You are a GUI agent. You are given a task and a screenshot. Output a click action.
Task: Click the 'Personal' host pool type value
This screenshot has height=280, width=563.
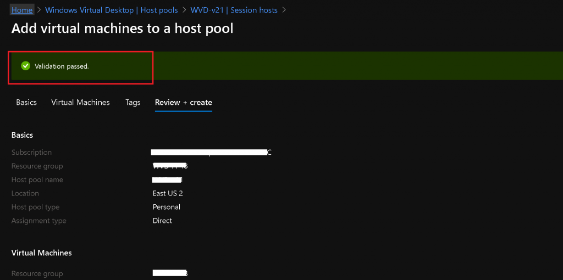(167, 207)
